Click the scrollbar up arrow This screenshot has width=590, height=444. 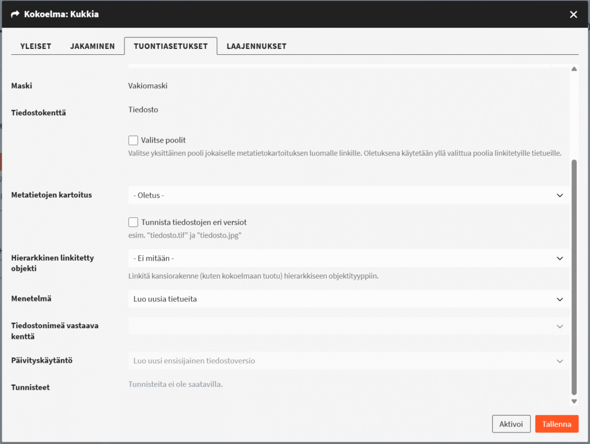point(574,69)
